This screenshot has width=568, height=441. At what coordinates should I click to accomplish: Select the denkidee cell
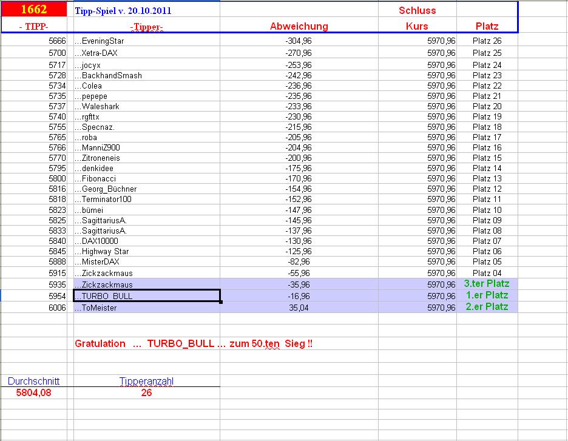[147, 169]
